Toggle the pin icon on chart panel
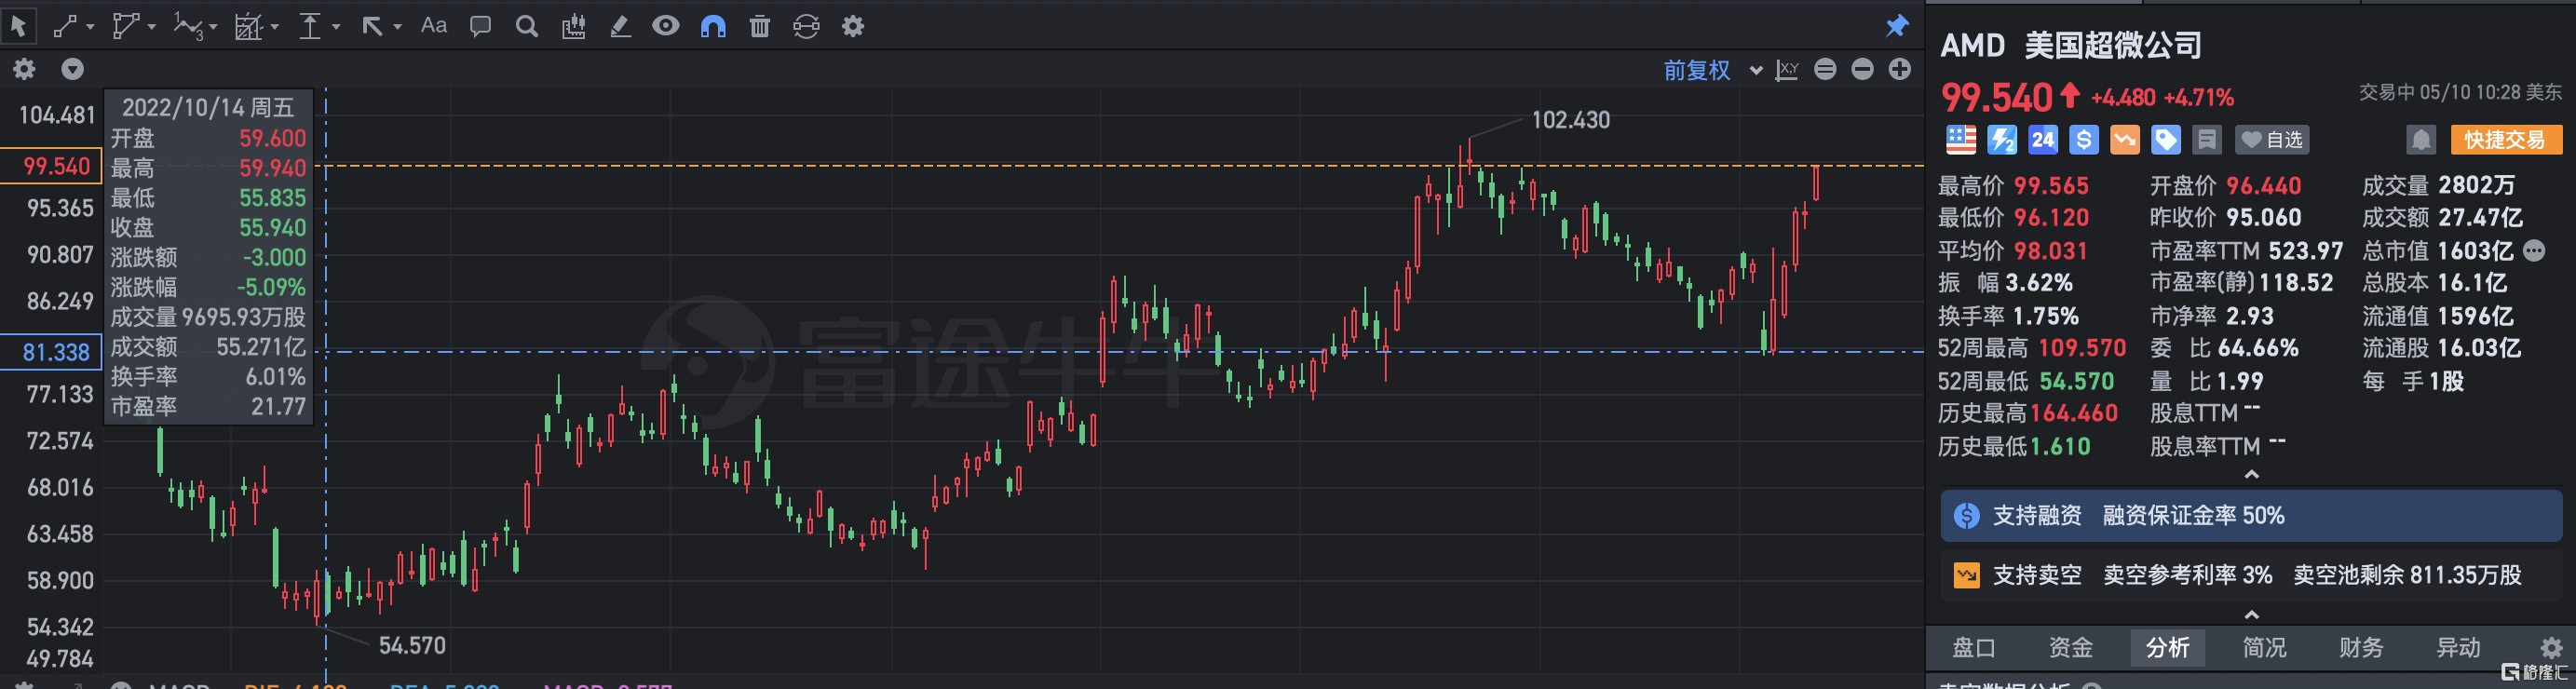 point(1897,26)
